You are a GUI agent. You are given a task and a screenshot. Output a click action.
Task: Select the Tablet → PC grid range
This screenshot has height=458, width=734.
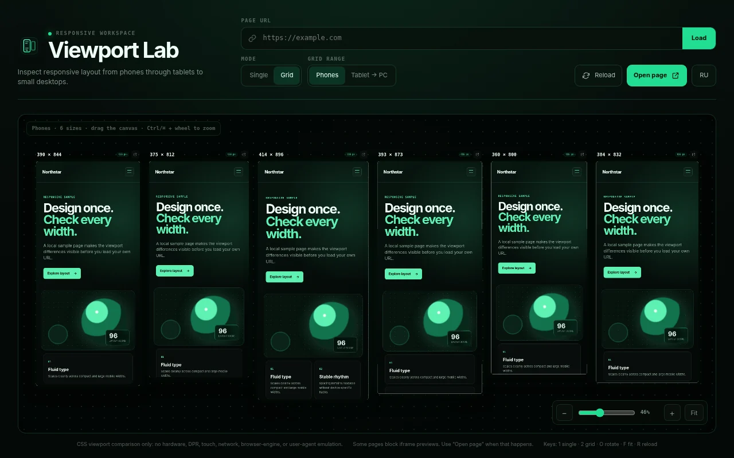point(369,75)
